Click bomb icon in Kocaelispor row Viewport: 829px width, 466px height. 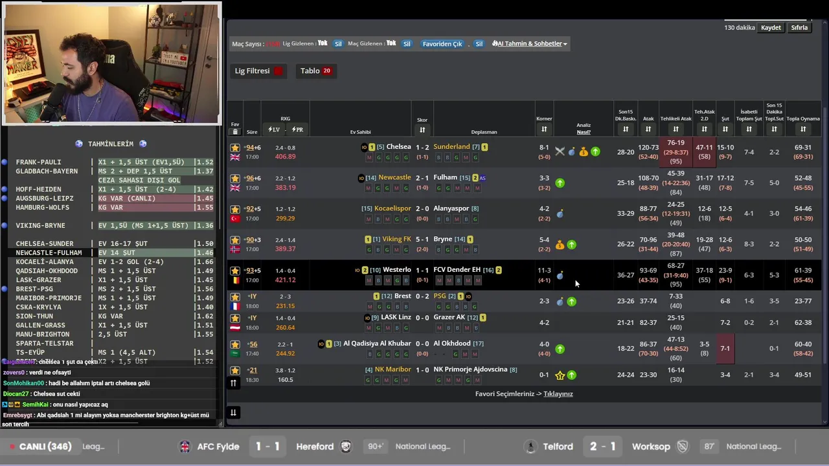click(x=560, y=214)
